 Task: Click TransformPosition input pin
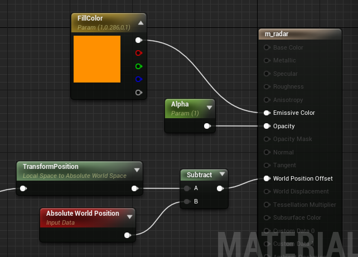point(23,188)
